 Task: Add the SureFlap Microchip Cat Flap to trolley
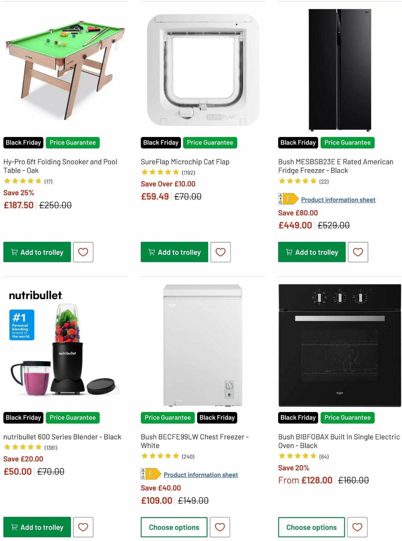tap(174, 252)
